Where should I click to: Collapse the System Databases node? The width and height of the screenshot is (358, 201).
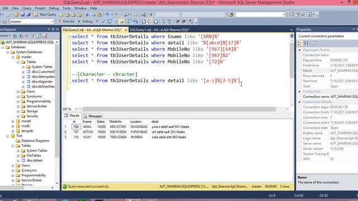point(7,52)
